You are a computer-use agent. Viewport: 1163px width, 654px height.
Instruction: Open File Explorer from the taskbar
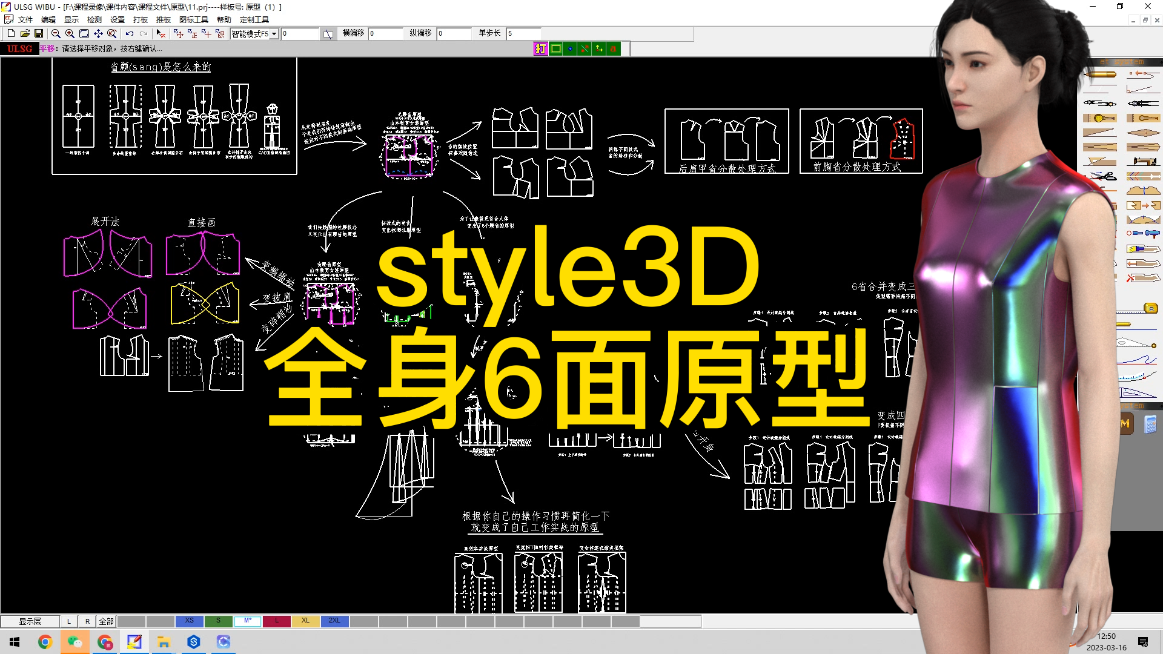[164, 642]
